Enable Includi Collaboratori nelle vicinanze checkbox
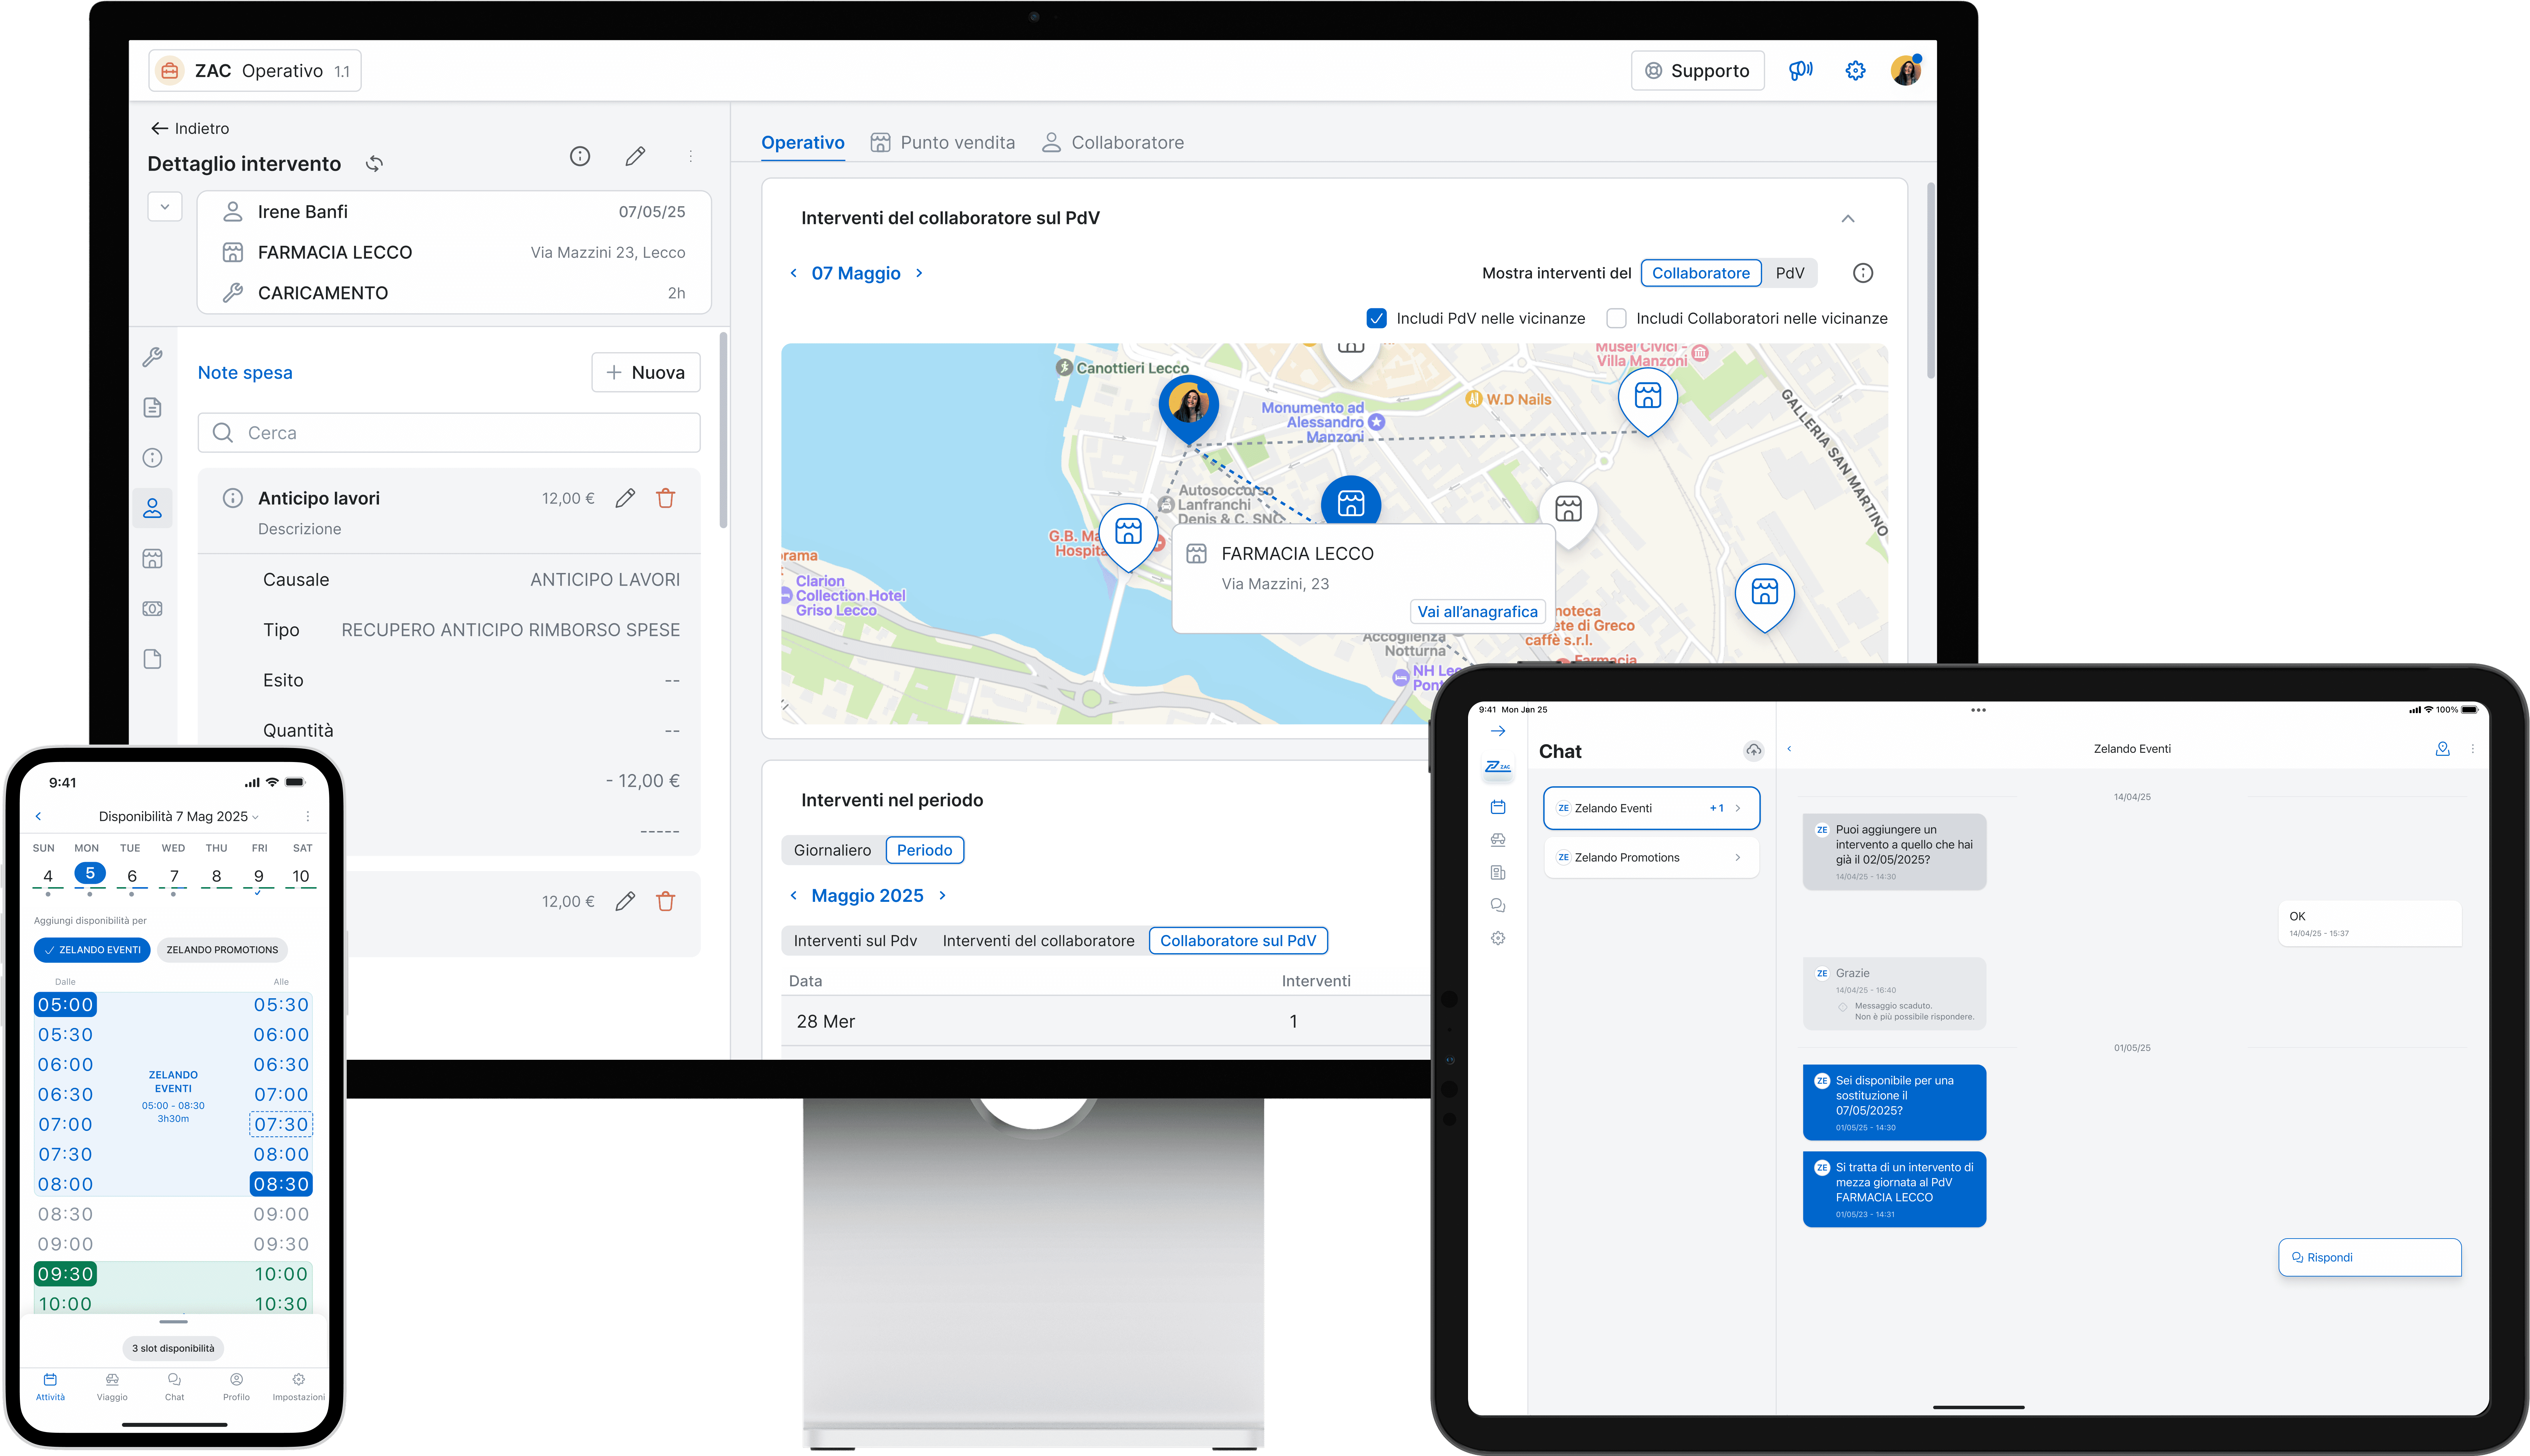 pyautogui.click(x=1616, y=318)
